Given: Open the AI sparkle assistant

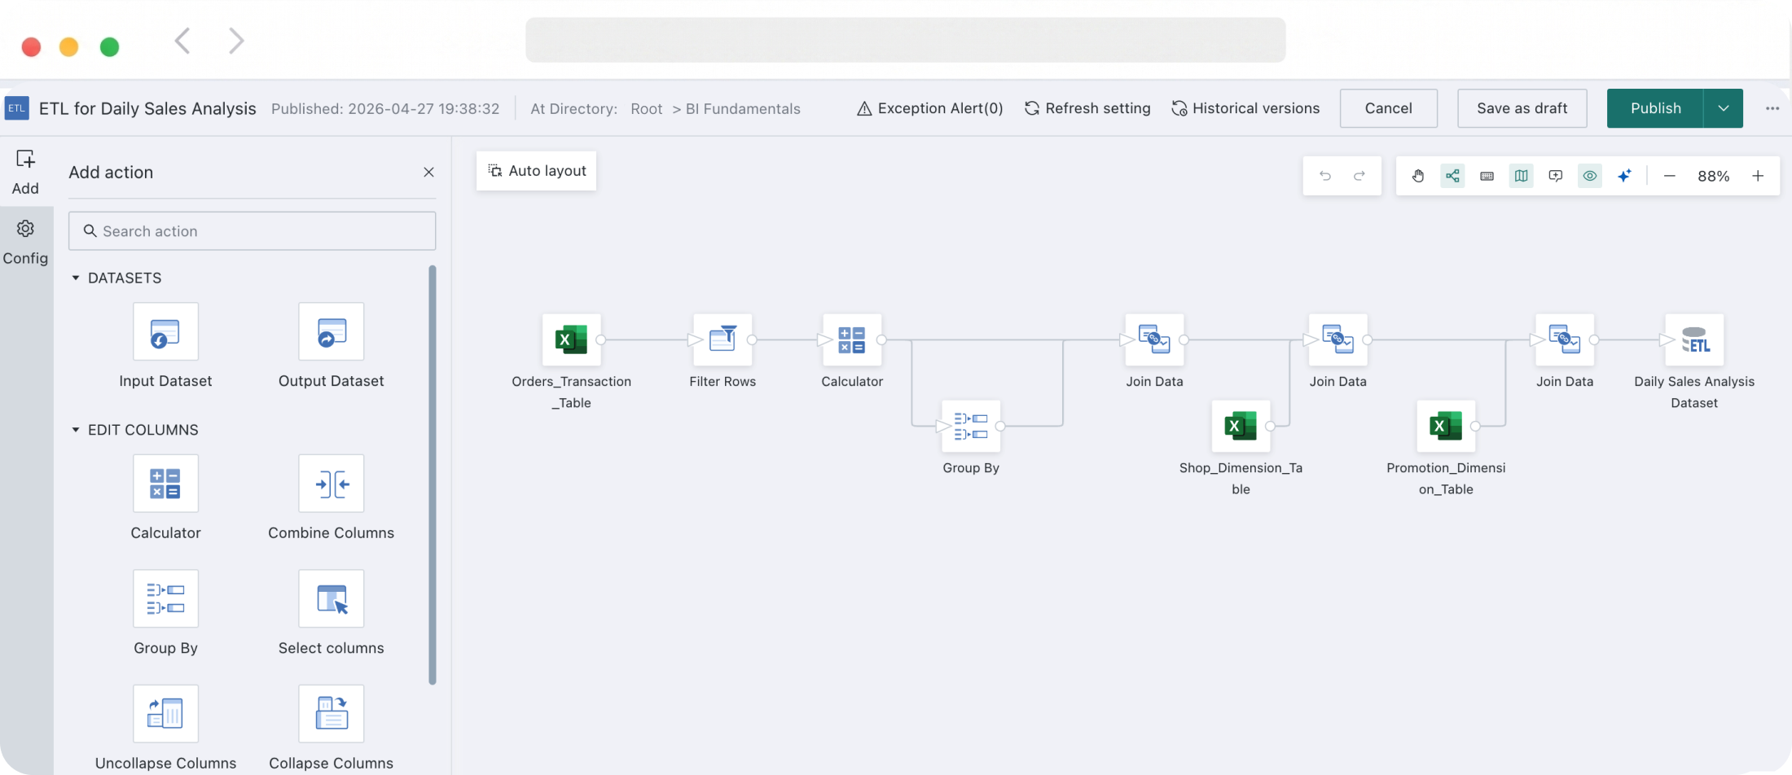Looking at the screenshot, I should click(x=1624, y=176).
